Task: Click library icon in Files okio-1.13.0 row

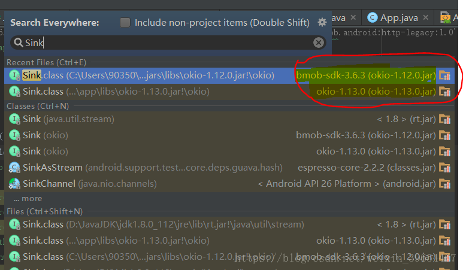Action: pyautogui.click(x=444, y=241)
